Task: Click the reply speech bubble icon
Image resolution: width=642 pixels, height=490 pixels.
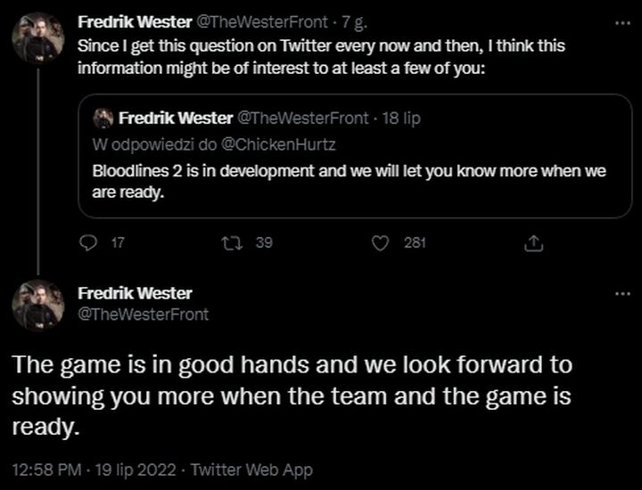Action: coord(87,241)
